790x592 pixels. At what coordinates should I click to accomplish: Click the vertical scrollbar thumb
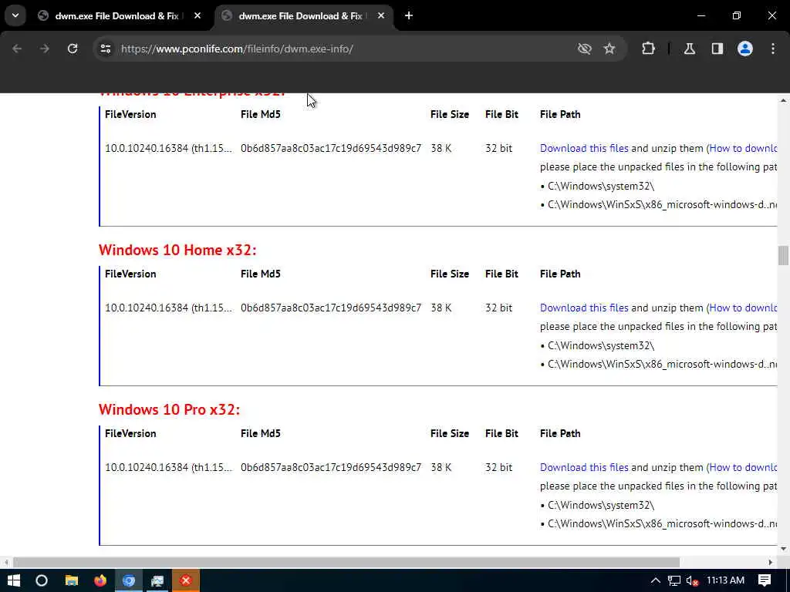click(x=783, y=255)
